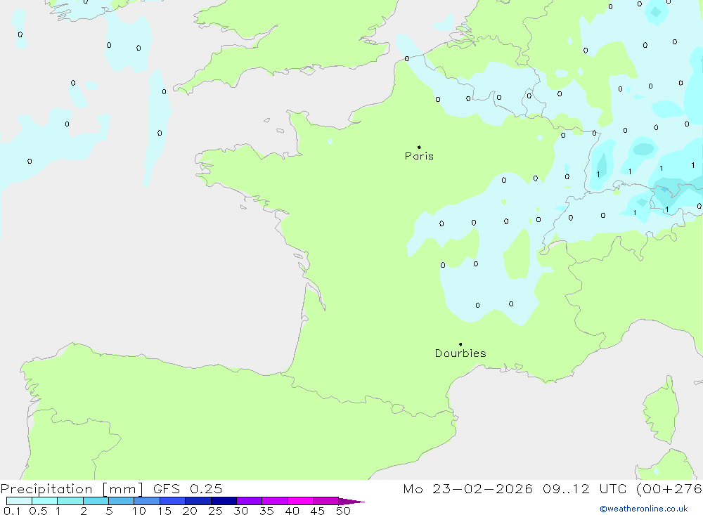Click the '25' legend scale value
The width and height of the screenshot is (703, 515).
(x=215, y=511)
